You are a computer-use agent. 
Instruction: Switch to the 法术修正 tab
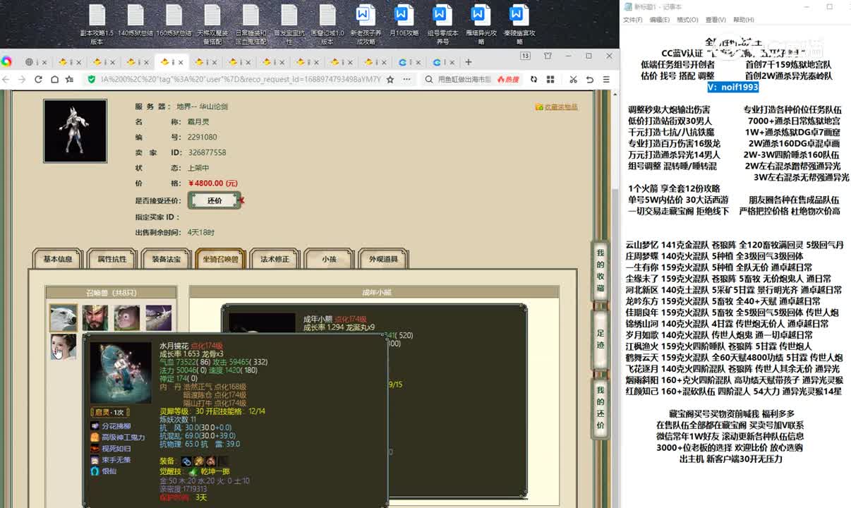tap(274, 259)
